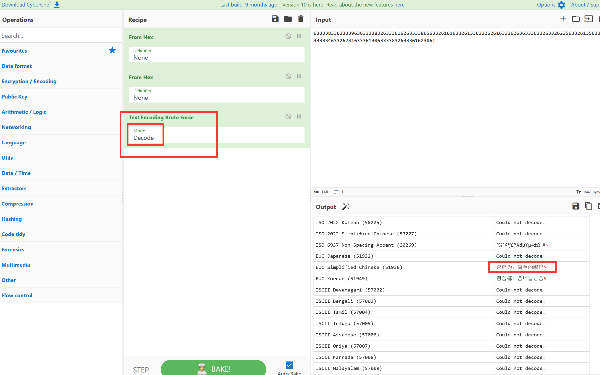Click the save output icon
600x375 pixels.
pyautogui.click(x=576, y=207)
